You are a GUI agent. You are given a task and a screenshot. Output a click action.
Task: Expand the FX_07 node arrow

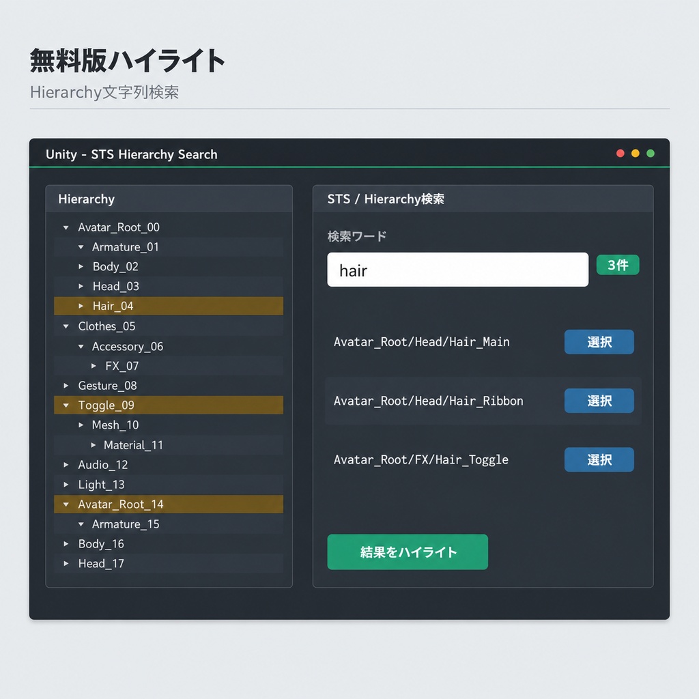[x=94, y=366]
